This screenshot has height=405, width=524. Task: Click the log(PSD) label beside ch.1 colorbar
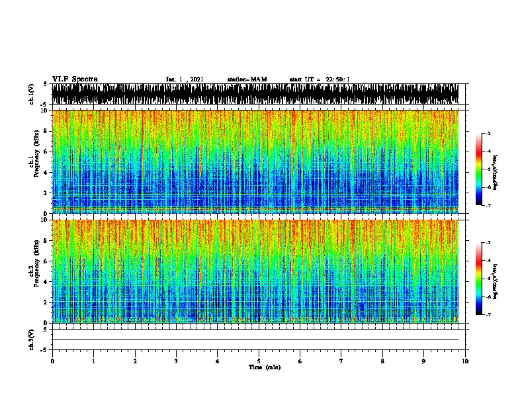coord(496,172)
